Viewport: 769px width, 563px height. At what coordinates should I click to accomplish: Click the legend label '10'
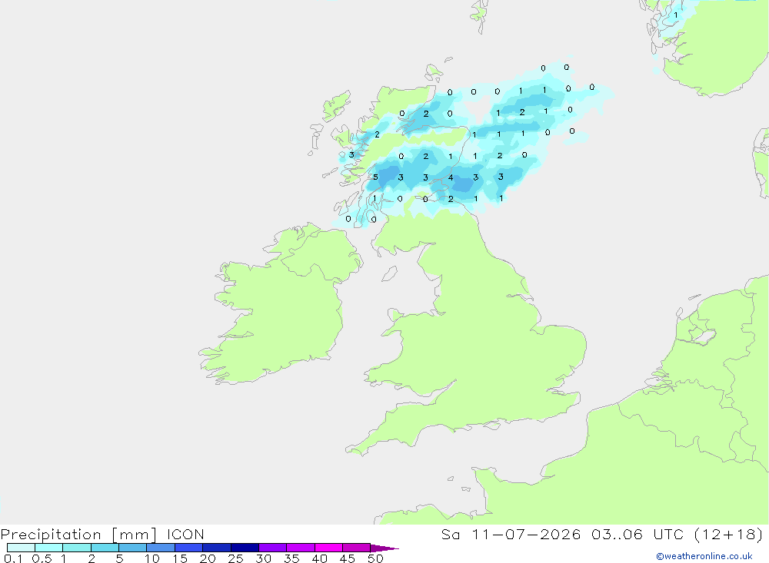152,558
